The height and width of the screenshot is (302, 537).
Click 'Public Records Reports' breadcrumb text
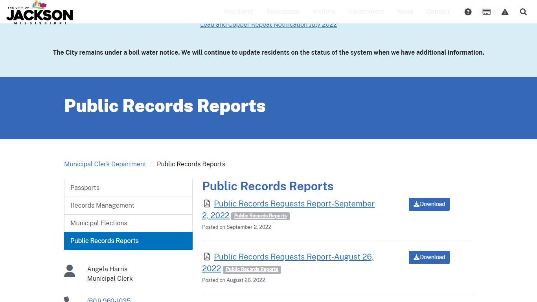click(x=191, y=164)
